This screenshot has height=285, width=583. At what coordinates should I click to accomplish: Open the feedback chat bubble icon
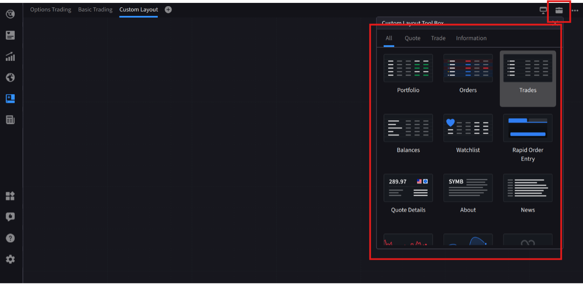(x=10, y=217)
